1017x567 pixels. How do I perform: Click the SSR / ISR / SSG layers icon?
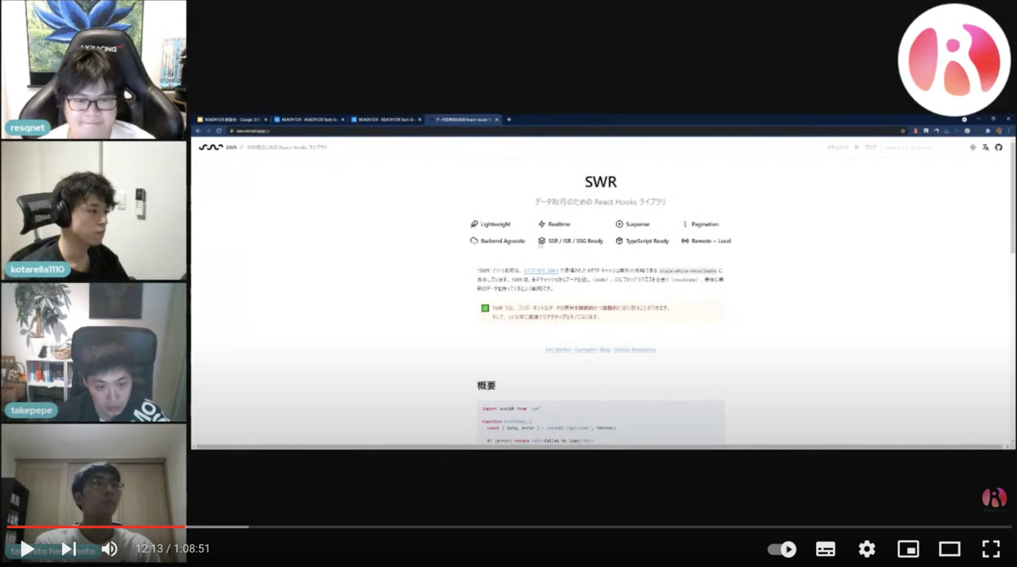(542, 241)
